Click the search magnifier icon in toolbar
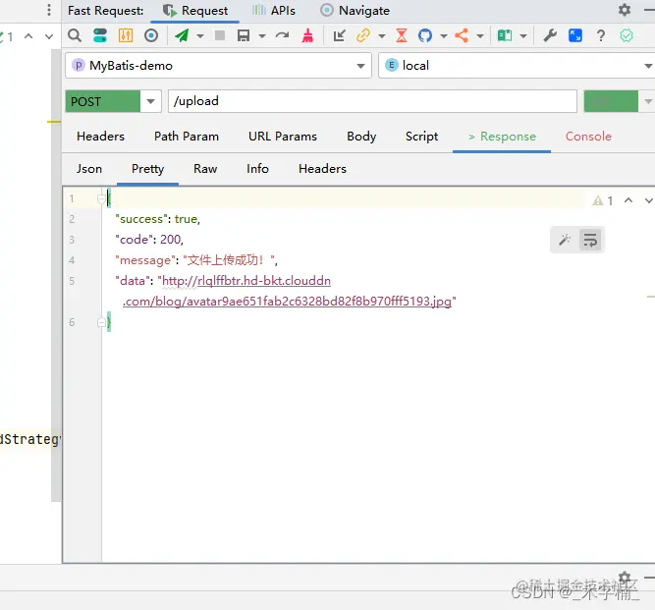This screenshot has width=655, height=610. pyautogui.click(x=75, y=35)
